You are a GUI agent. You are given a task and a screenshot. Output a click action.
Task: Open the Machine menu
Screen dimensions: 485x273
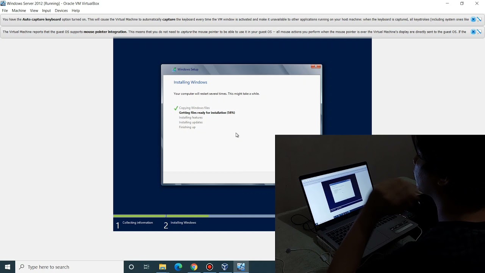(19, 11)
